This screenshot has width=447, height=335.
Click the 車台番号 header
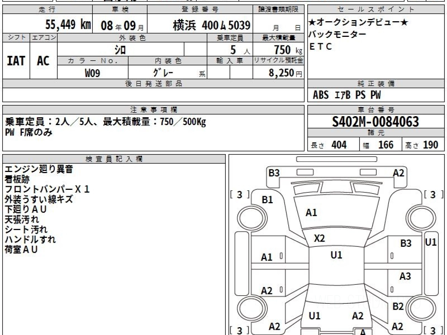(376, 110)
